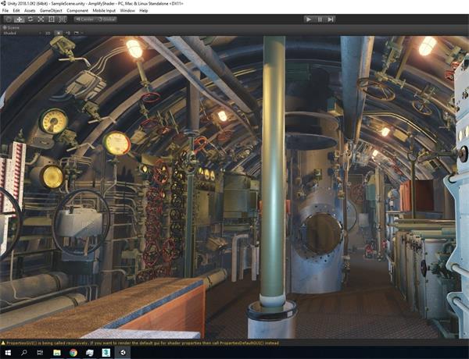
Task: Select the Rect Transform tool
Action: [x=50, y=19]
